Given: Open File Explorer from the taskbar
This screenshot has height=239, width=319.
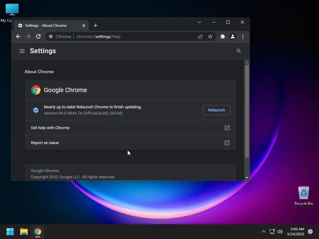Looking at the screenshot, I should click(x=24, y=232).
